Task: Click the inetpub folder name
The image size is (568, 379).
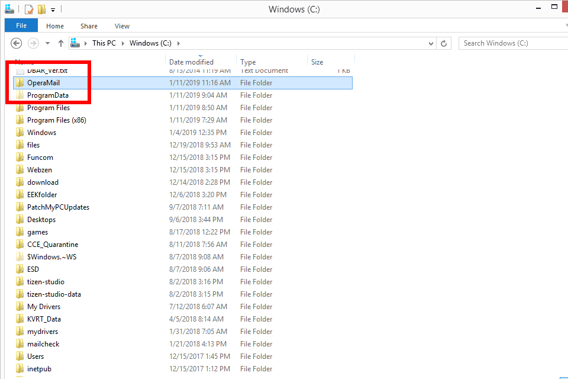Action: coord(39,369)
